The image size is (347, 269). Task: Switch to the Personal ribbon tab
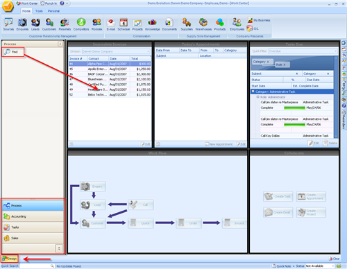(x=53, y=11)
